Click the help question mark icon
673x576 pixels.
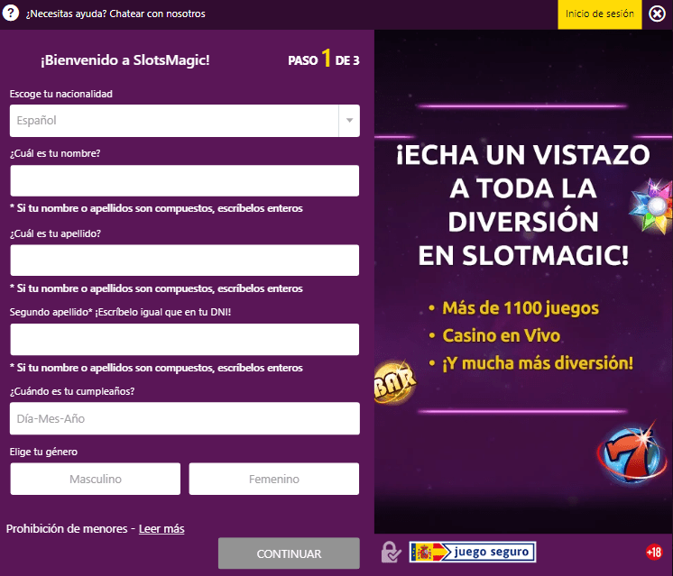pyautogui.click(x=12, y=14)
